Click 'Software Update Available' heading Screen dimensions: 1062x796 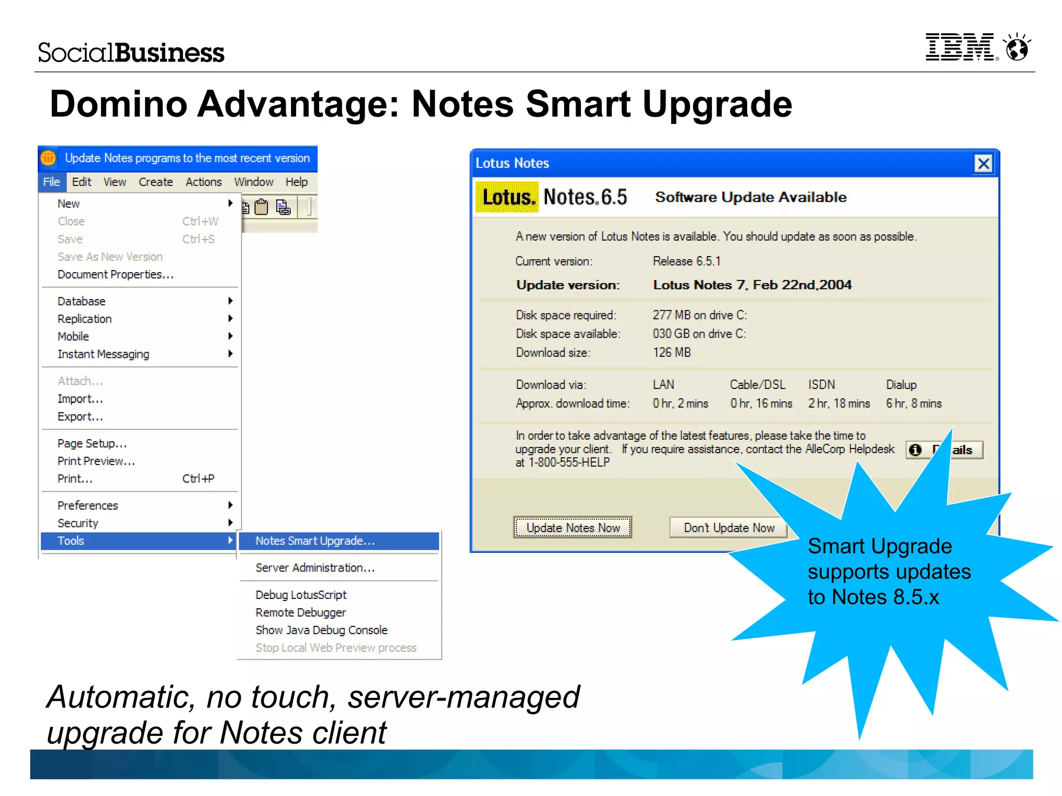click(750, 197)
